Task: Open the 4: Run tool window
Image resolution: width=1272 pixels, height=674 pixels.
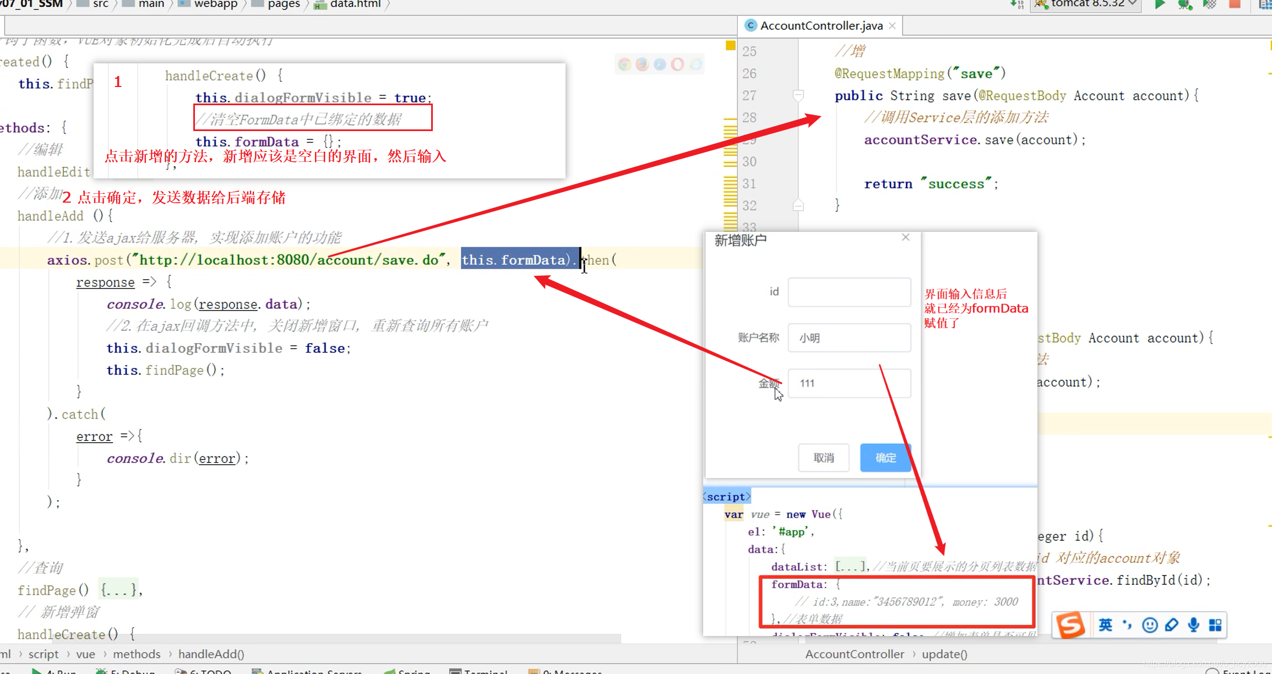Action: [54, 671]
